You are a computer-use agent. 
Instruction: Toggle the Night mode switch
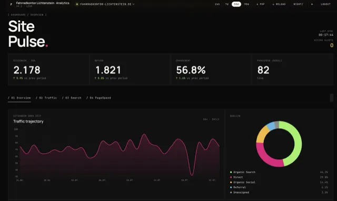[x=299, y=4]
